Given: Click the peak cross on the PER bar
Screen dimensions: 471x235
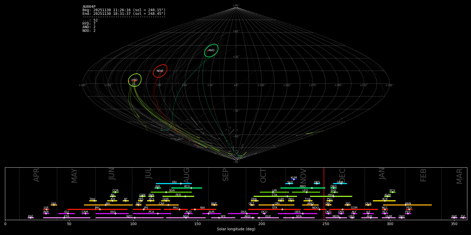Looking at the screenshot, I should 185,196.
